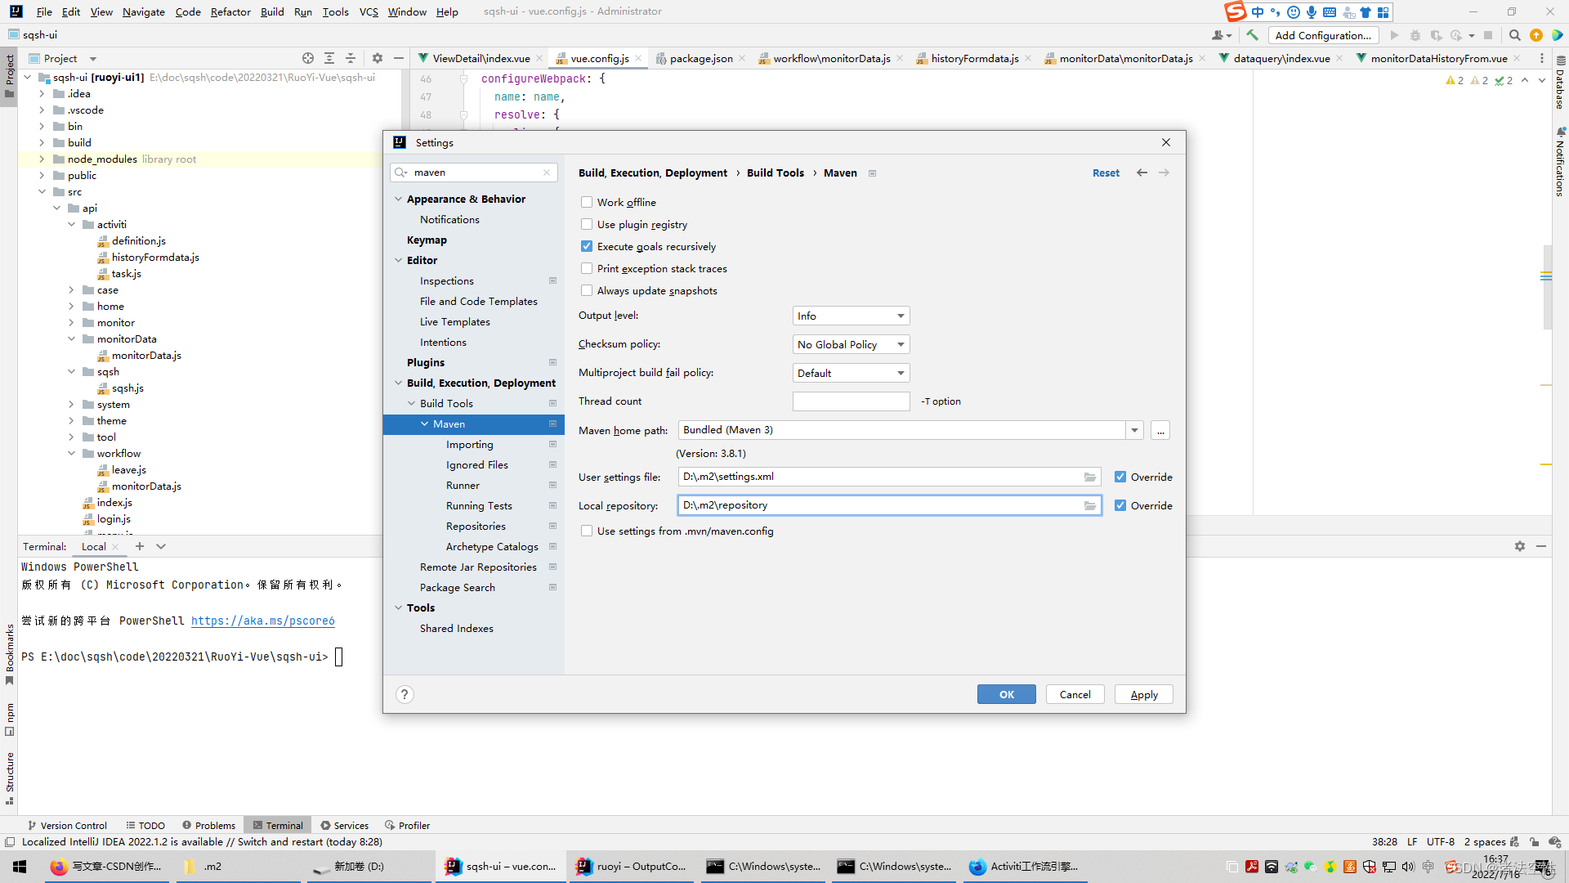
Task: Add new terminal tab plus icon
Action: coord(140,546)
